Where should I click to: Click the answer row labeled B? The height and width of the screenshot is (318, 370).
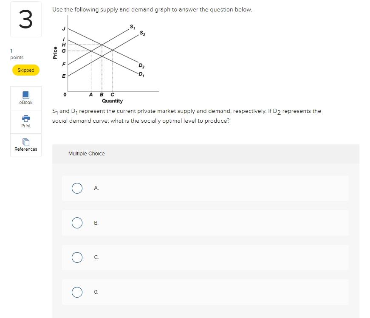click(x=205, y=222)
